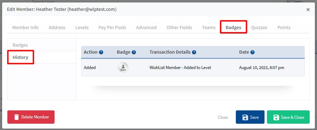Open the Quizzes tab
317x130 pixels.
(x=259, y=28)
